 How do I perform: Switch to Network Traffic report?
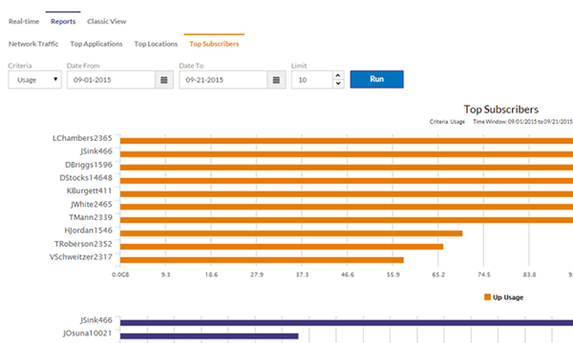(x=33, y=43)
